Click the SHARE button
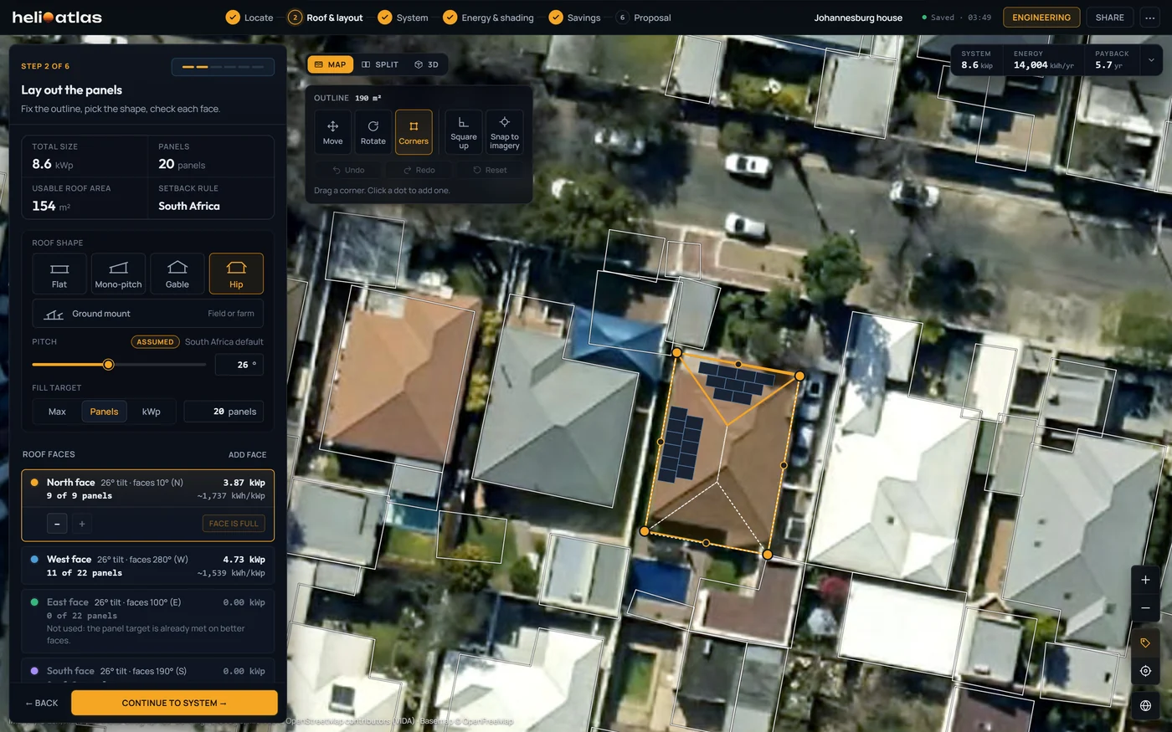 coord(1109,18)
